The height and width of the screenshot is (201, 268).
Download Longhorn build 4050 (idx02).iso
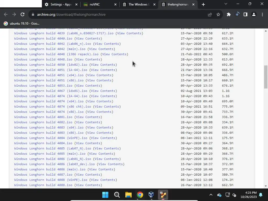click(x=51, y=65)
